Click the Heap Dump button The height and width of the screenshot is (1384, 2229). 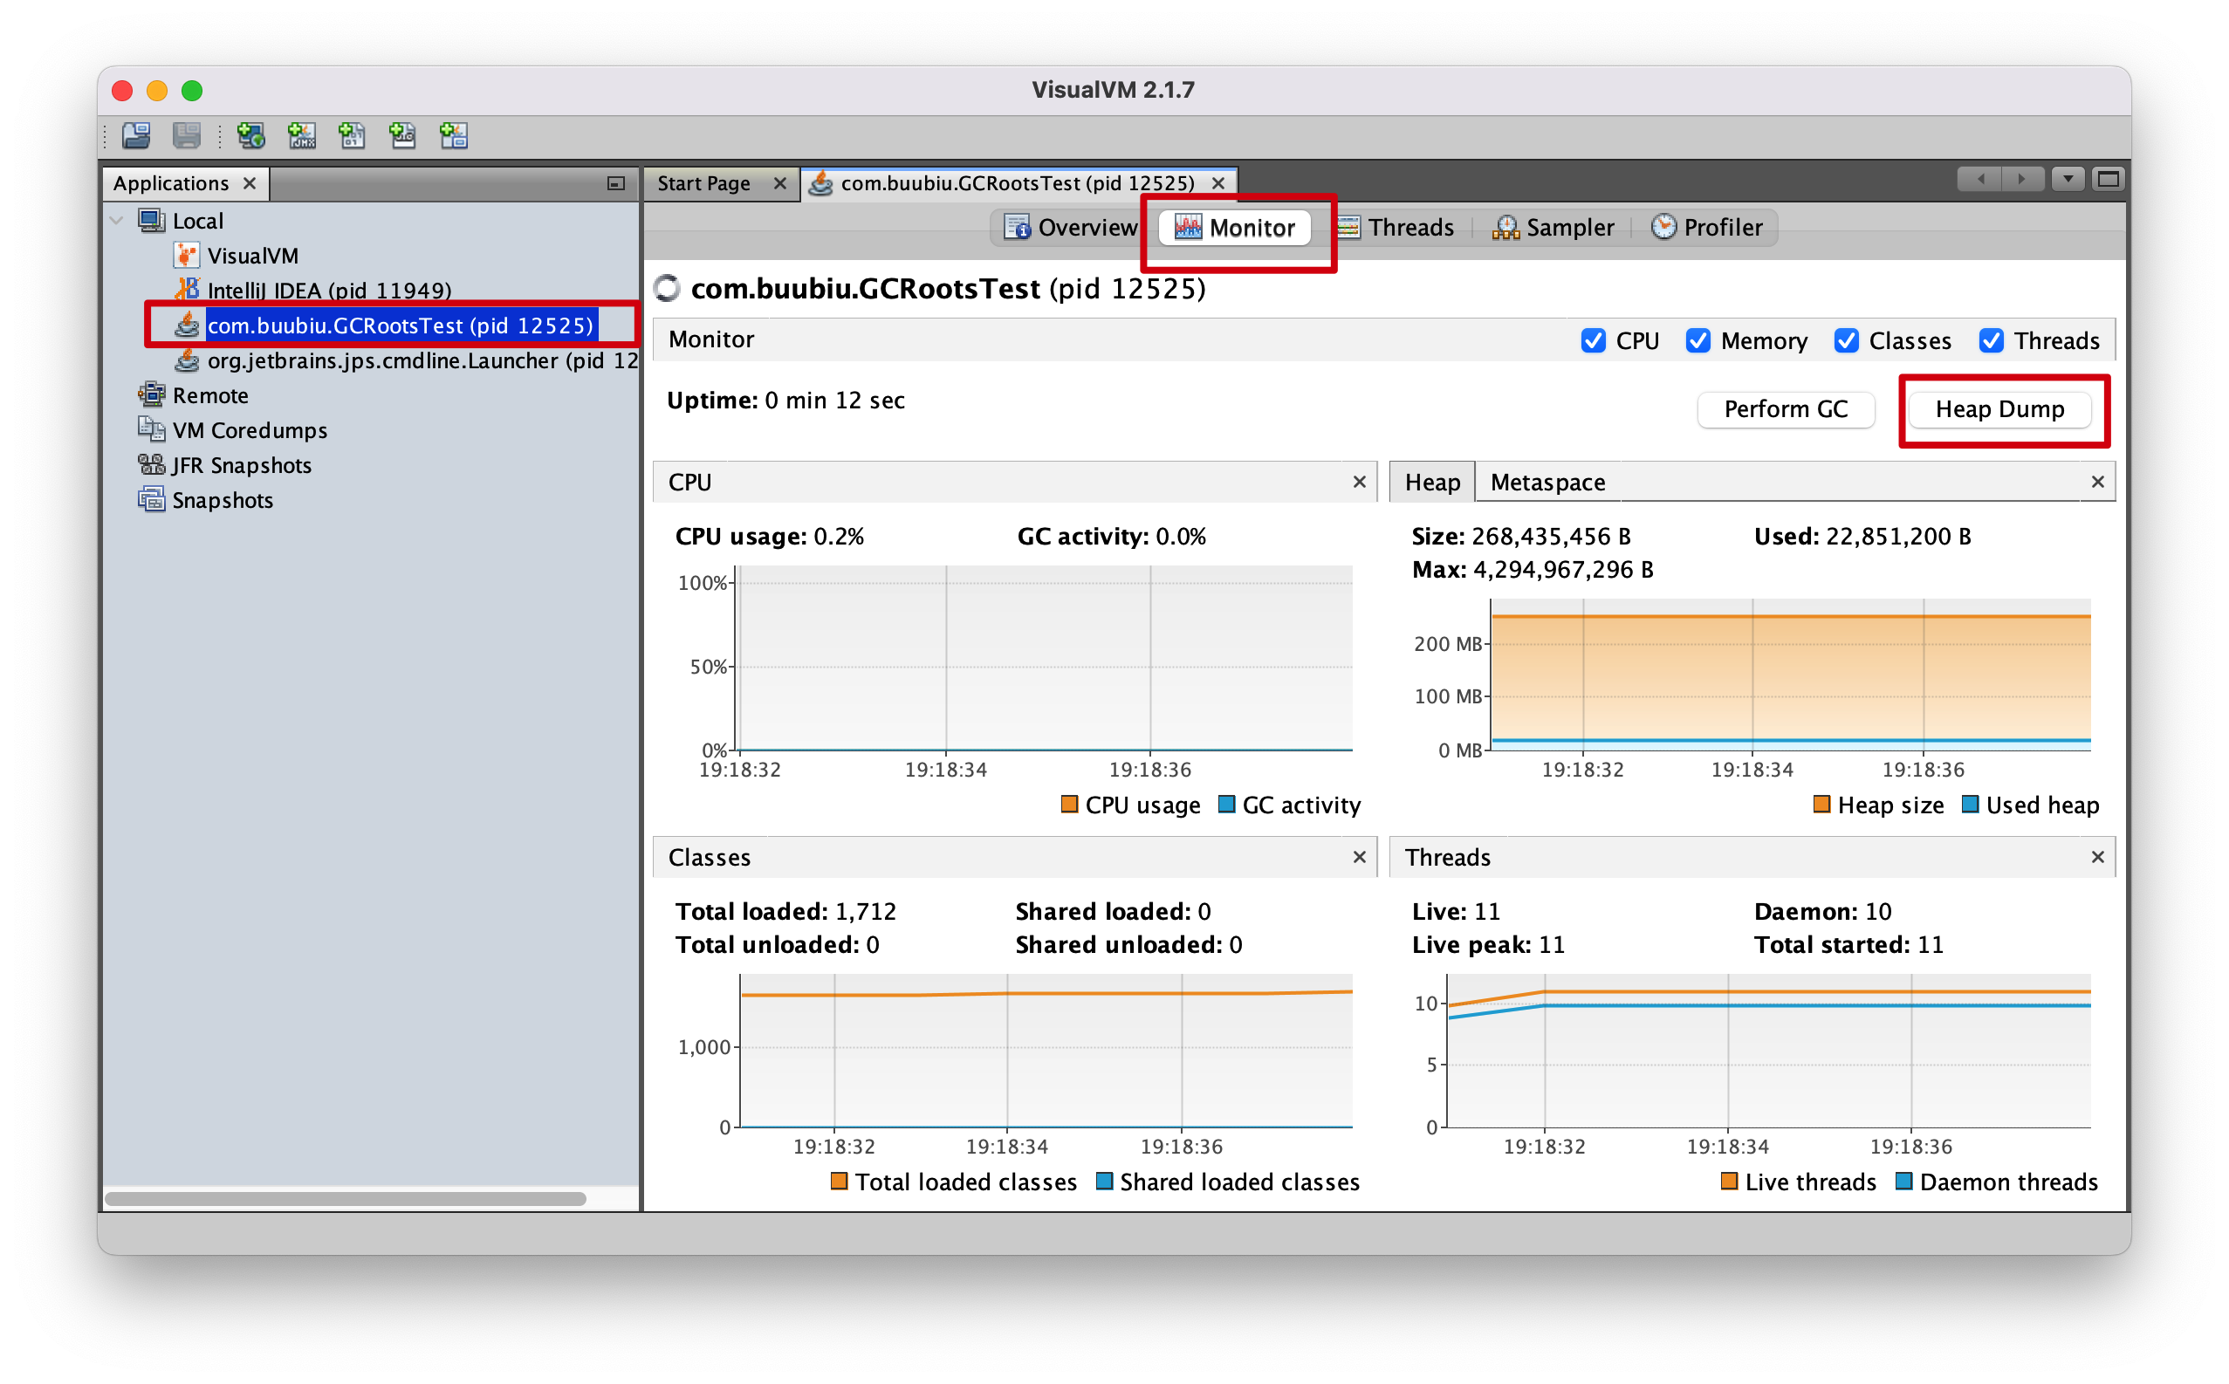click(1999, 409)
